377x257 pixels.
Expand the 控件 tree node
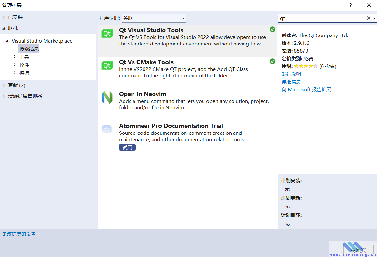click(15, 65)
